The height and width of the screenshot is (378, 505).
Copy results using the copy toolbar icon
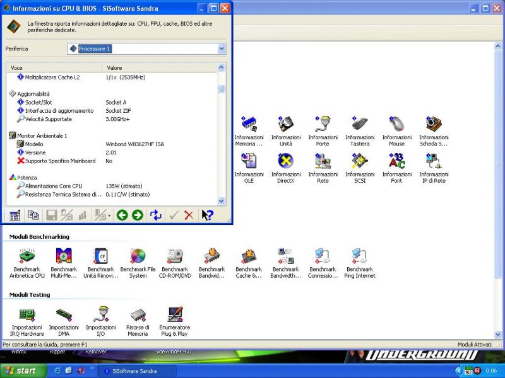pyautogui.click(x=33, y=215)
